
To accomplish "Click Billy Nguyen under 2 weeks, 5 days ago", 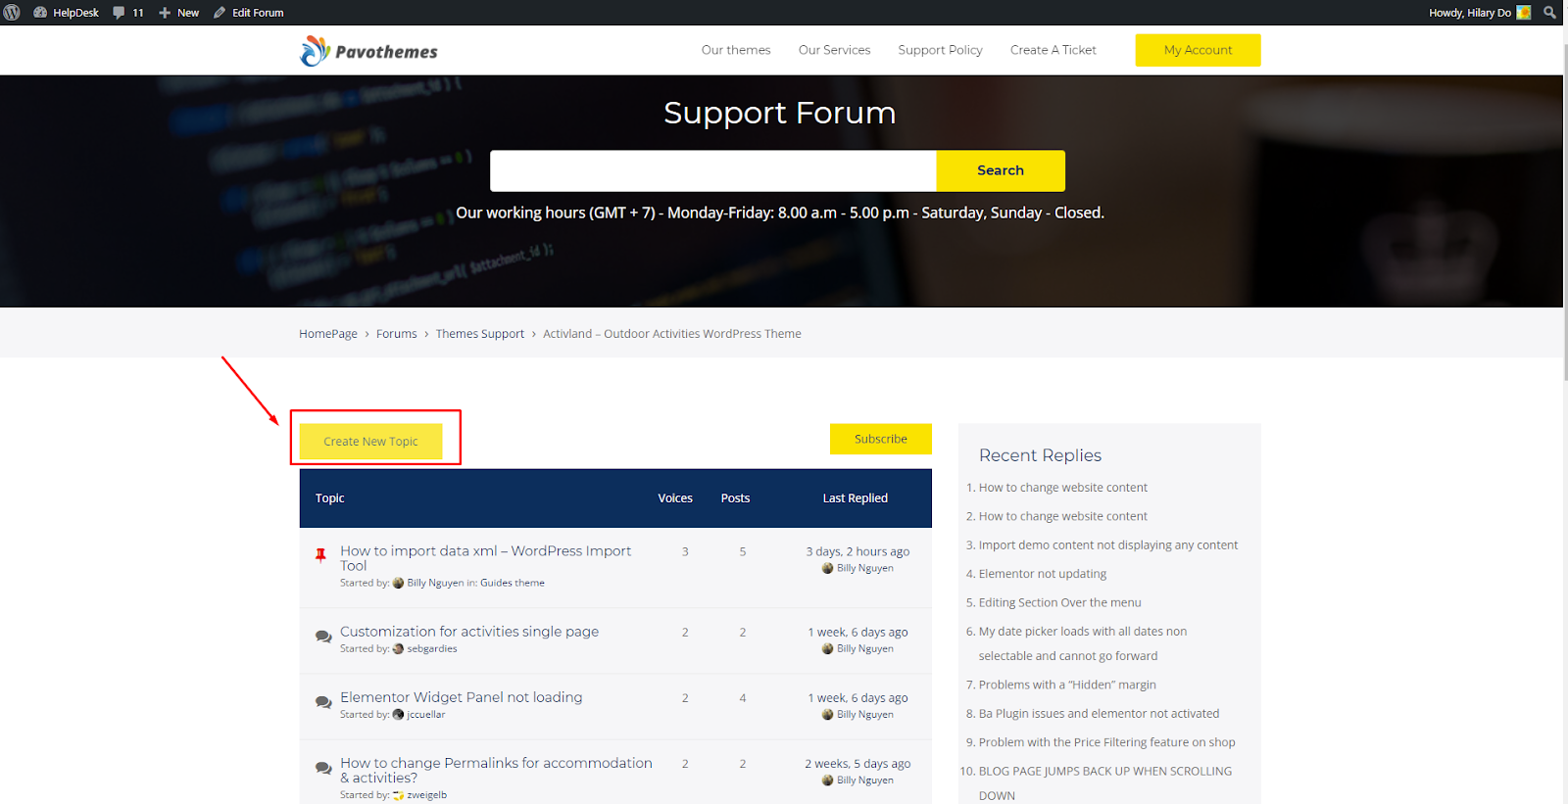I will [x=865, y=780].
